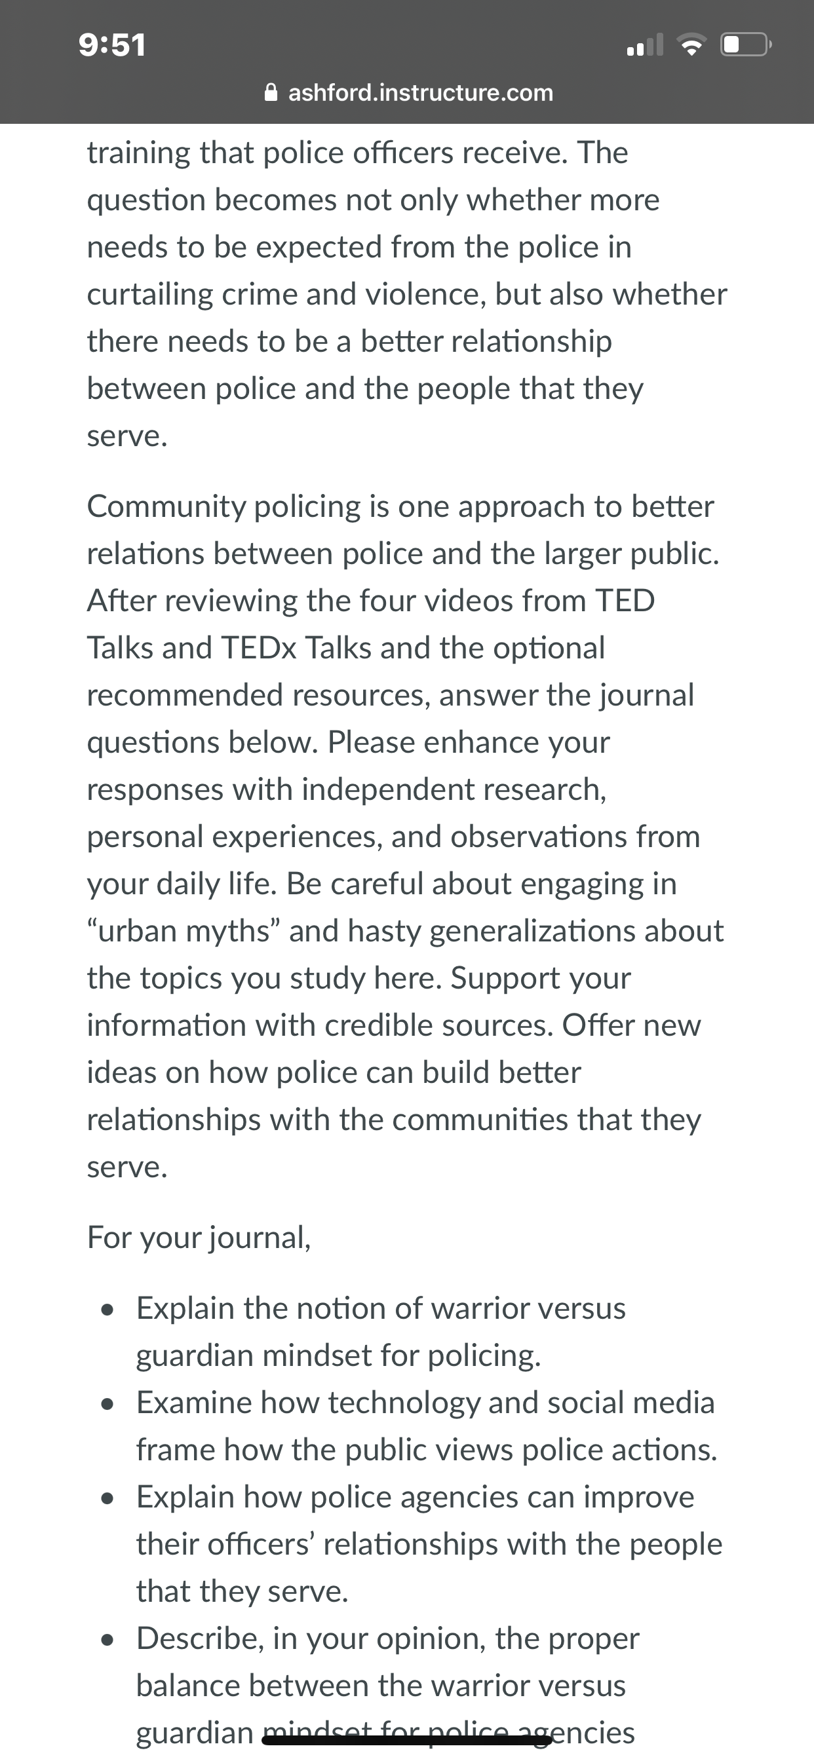
Task: Tap the ashford.instructure.com address
Action: [x=421, y=92]
